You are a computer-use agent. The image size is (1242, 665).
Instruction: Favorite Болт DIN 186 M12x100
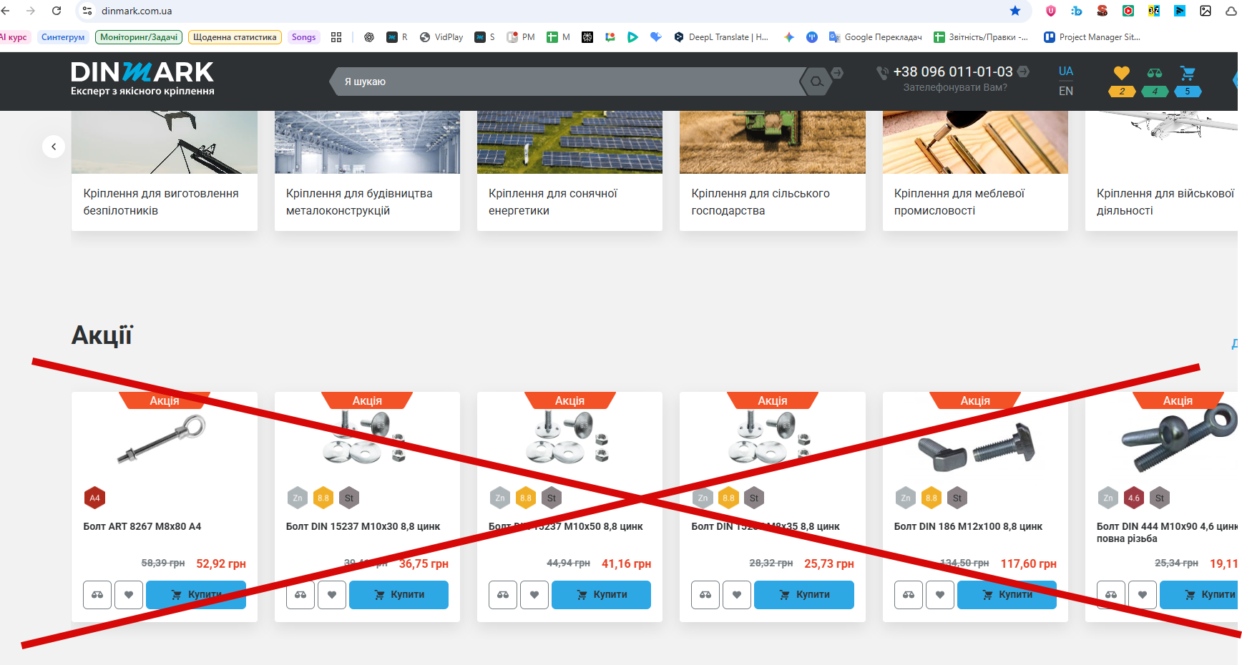click(940, 595)
